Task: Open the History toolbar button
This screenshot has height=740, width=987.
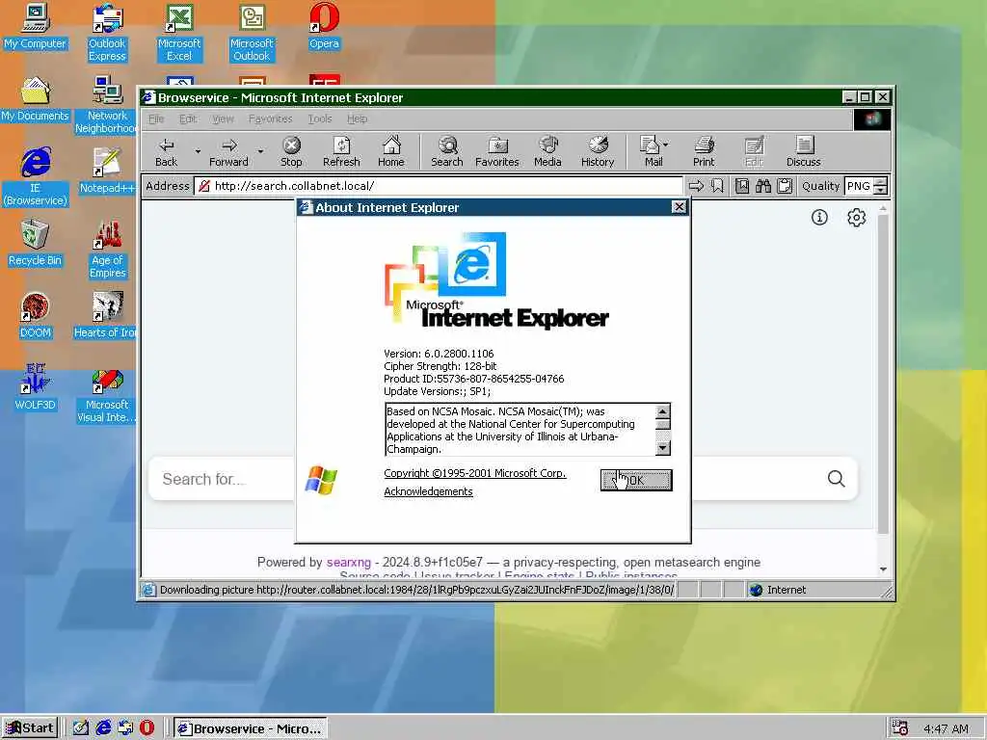Action: (x=598, y=151)
